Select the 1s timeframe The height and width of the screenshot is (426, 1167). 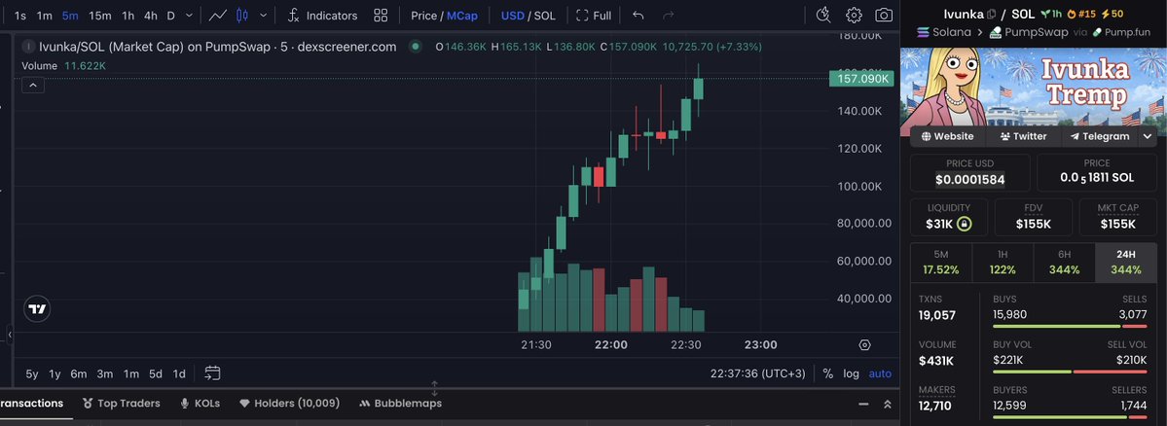tap(20, 15)
